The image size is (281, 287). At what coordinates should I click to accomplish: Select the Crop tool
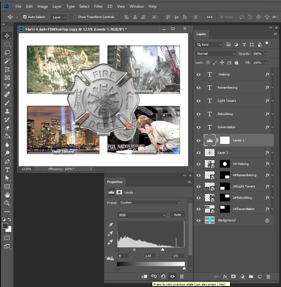[7, 69]
